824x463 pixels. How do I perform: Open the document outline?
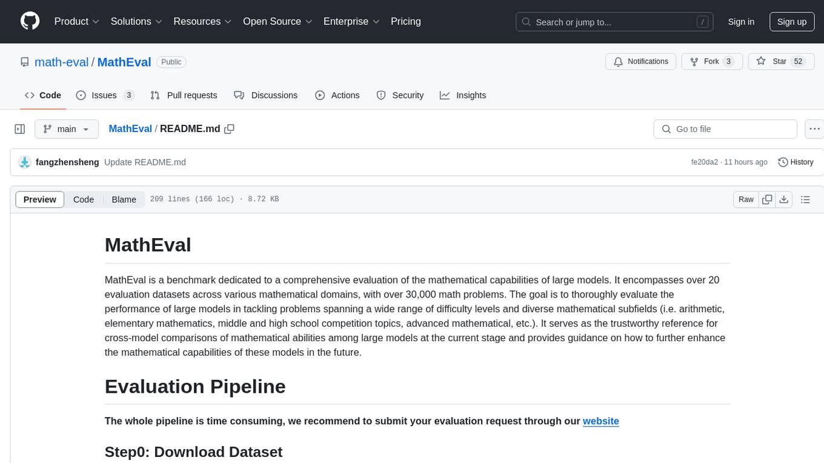[x=805, y=199]
